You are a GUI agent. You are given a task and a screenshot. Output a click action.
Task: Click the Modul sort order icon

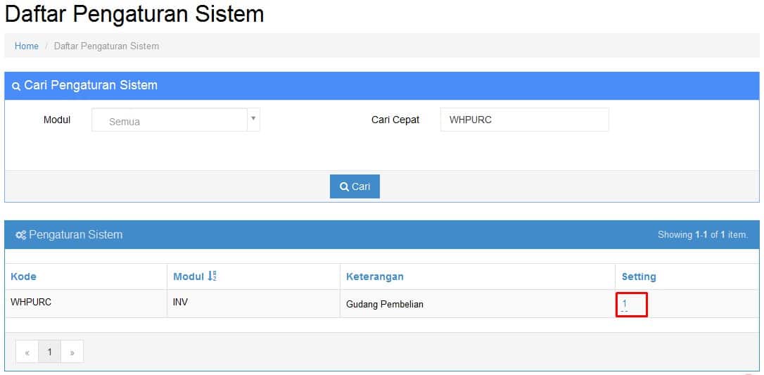tap(212, 276)
